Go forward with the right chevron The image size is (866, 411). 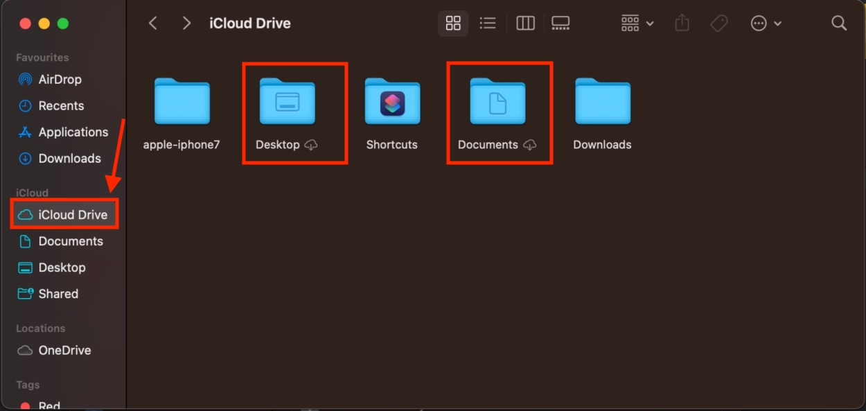(x=186, y=24)
